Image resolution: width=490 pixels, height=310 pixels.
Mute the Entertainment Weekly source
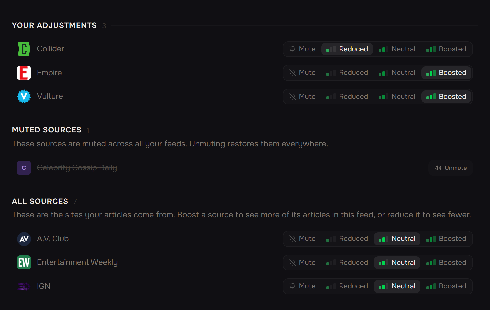pos(302,263)
